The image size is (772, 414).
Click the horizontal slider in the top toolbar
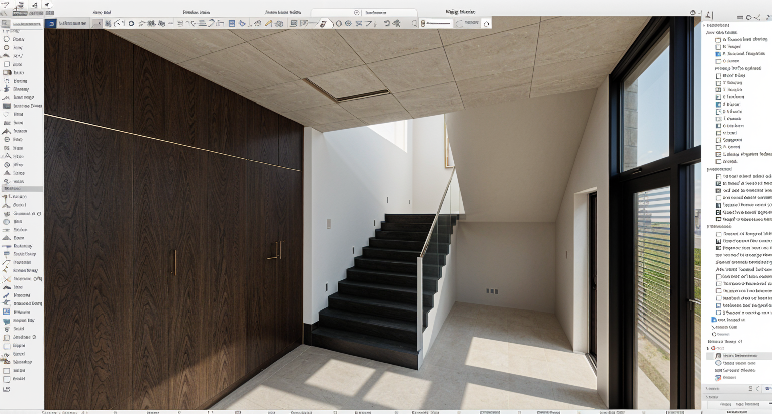point(438,23)
